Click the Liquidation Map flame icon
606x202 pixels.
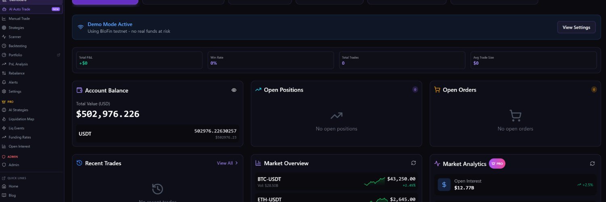4,119
